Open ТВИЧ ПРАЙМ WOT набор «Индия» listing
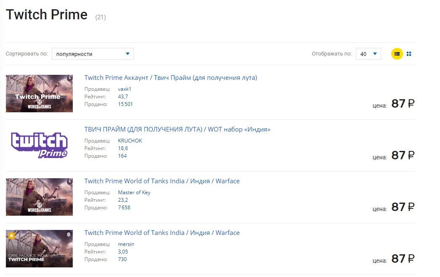This screenshot has height=277, width=440. pyautogui.click(x=177, y=129)
